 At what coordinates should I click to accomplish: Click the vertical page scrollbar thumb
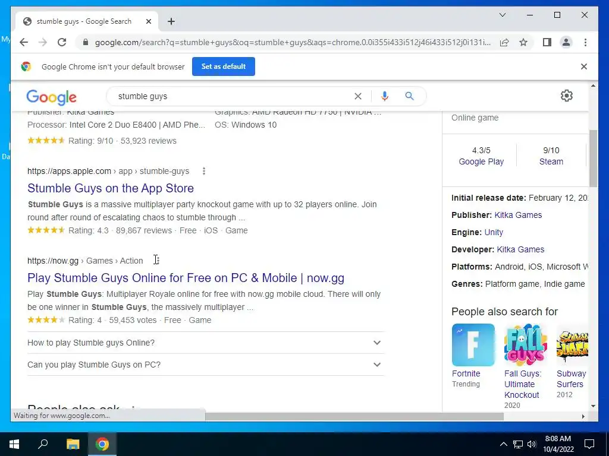[593, 159]
